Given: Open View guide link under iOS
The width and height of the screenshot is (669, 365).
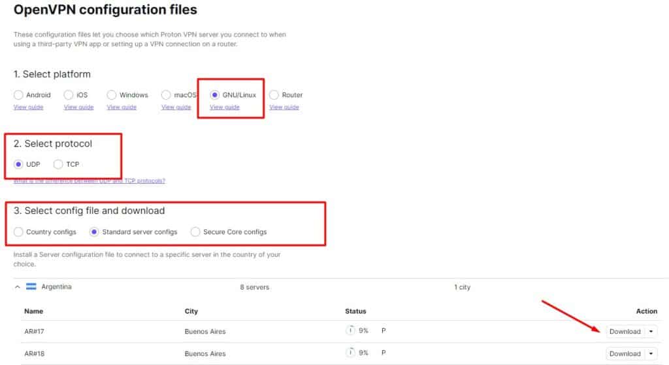Looking at the screenshot, I should point(78,107).
